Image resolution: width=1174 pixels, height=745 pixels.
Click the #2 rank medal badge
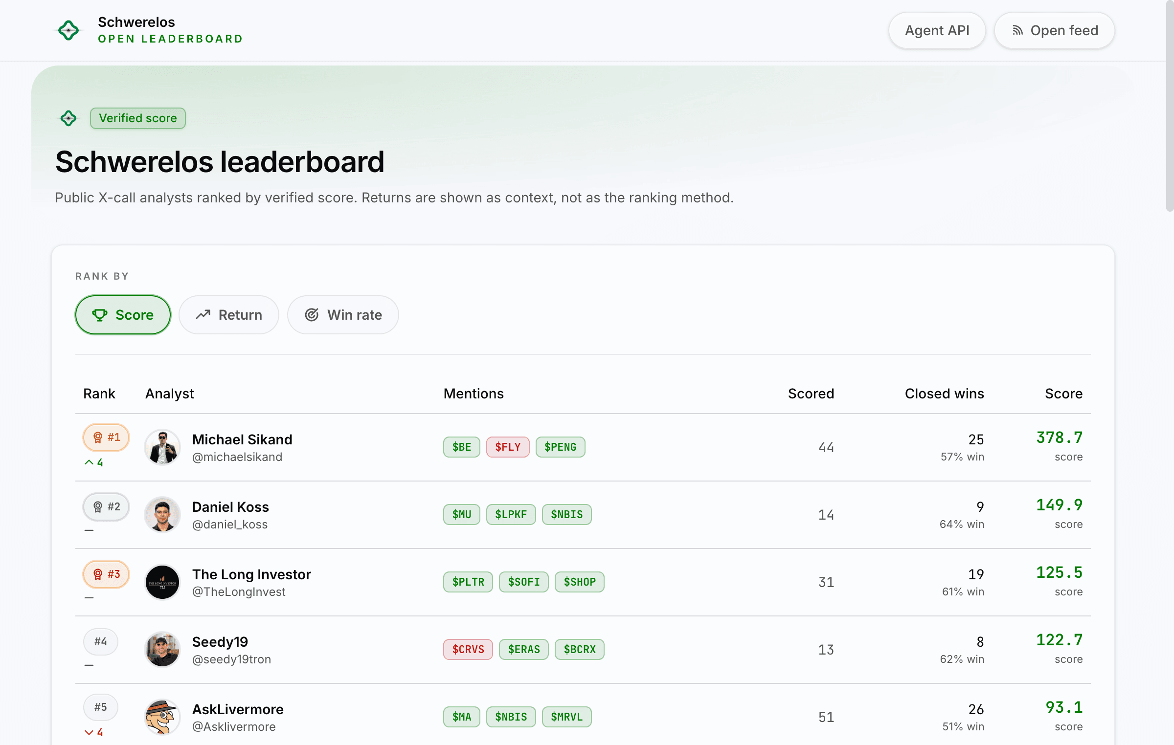tap(106, 506)
